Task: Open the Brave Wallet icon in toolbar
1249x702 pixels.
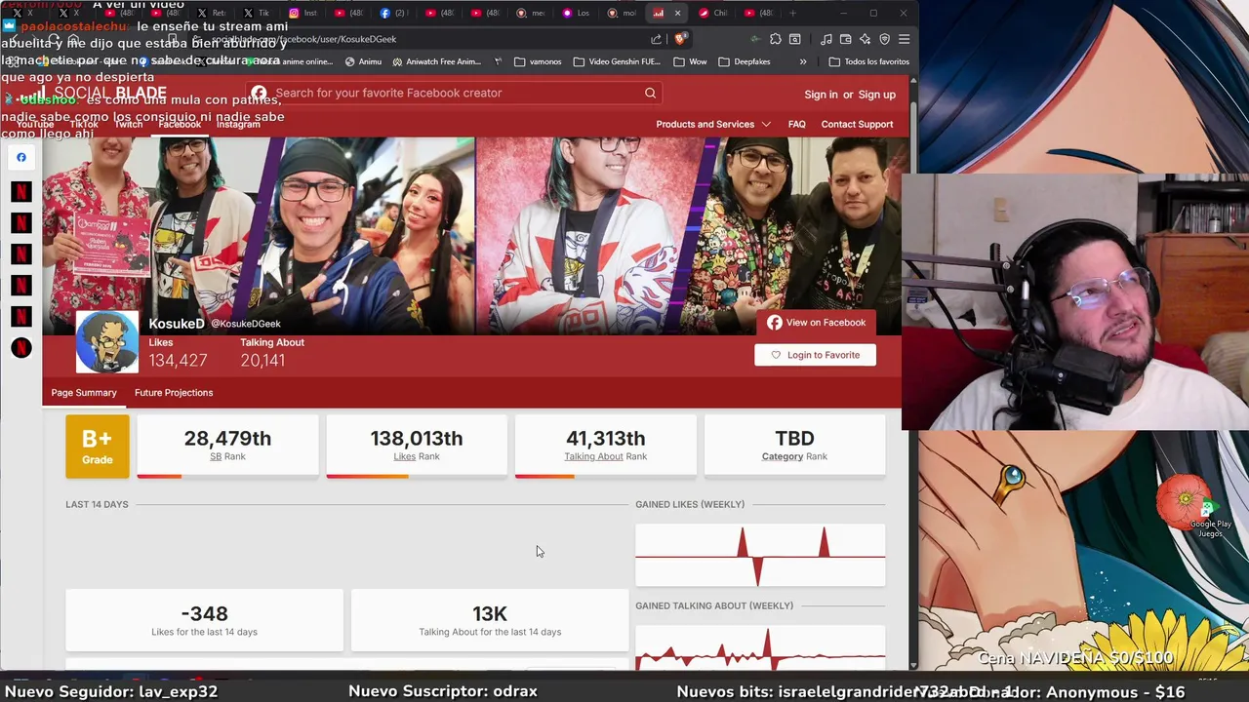Action: point(846,39)
